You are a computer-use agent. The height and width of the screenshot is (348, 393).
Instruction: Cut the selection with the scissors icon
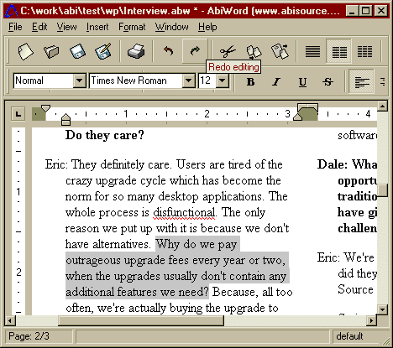click(x=228, y=52)
